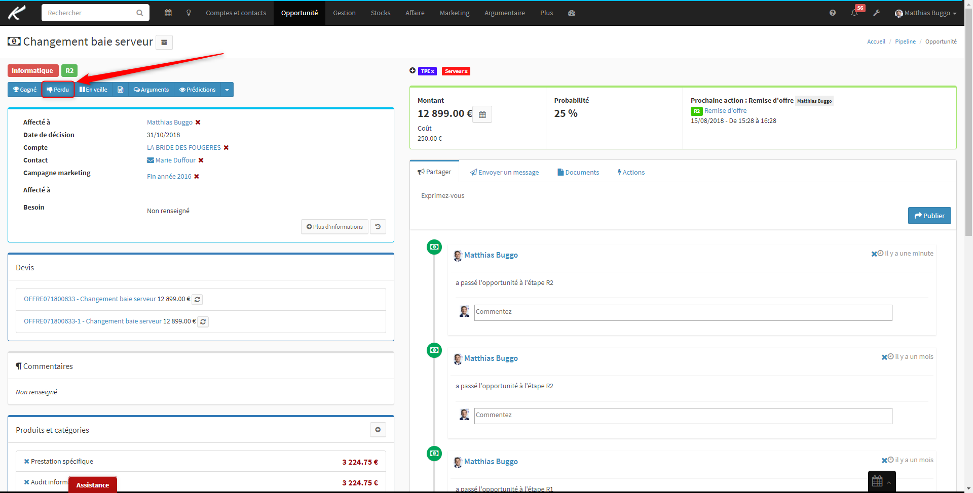
Task: Open the Marketing menu
Action: [455, 13]
